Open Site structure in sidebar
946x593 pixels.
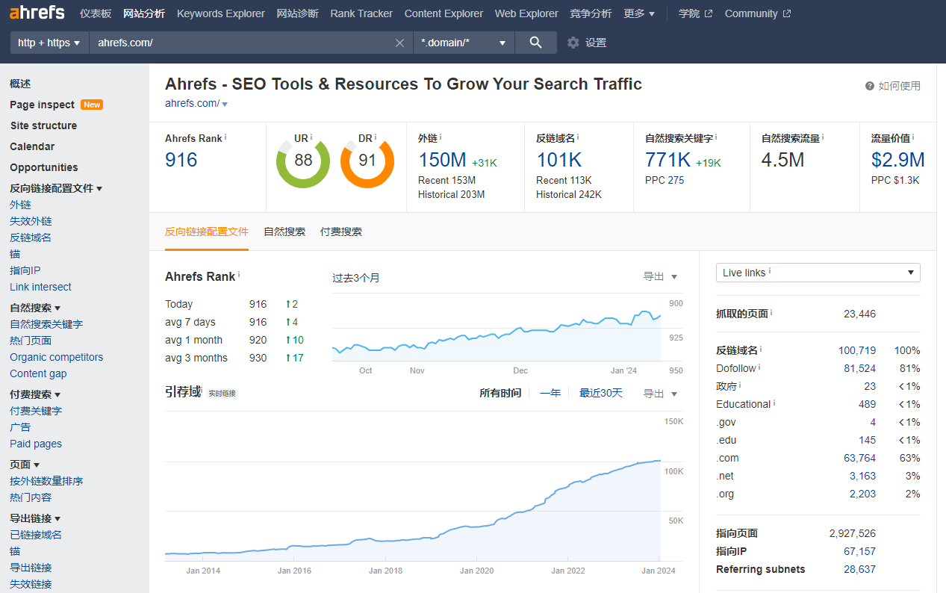[x=43, y=125]
